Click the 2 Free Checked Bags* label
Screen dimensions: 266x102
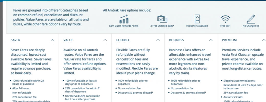coord(162,26)
